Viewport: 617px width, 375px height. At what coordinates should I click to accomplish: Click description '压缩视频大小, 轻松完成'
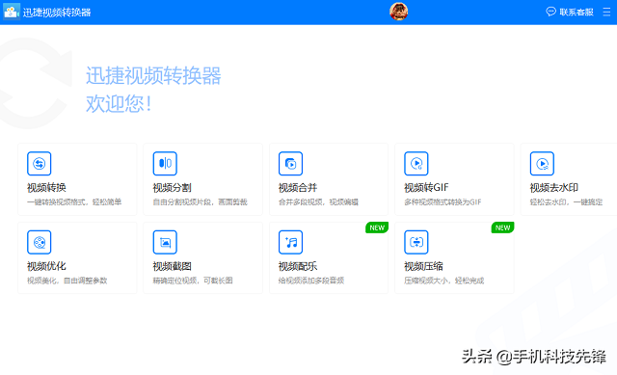point(444,281)
